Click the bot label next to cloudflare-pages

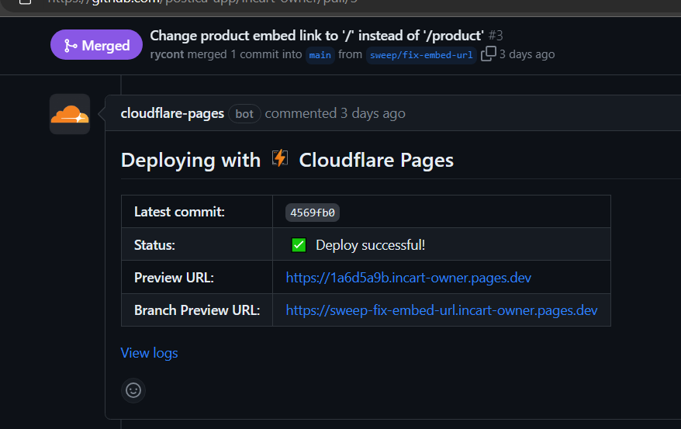click(x=244, y=114)
